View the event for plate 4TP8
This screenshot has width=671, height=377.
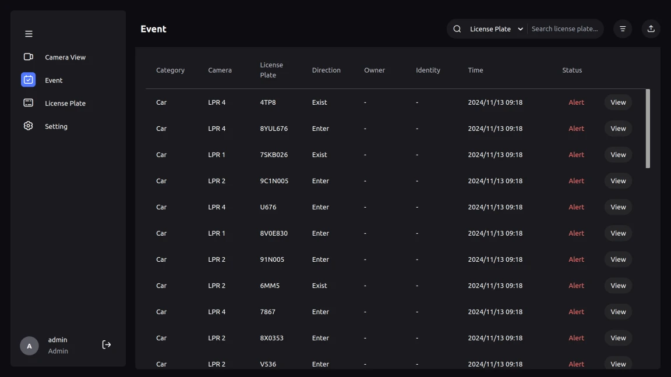[x=618, y=102]
